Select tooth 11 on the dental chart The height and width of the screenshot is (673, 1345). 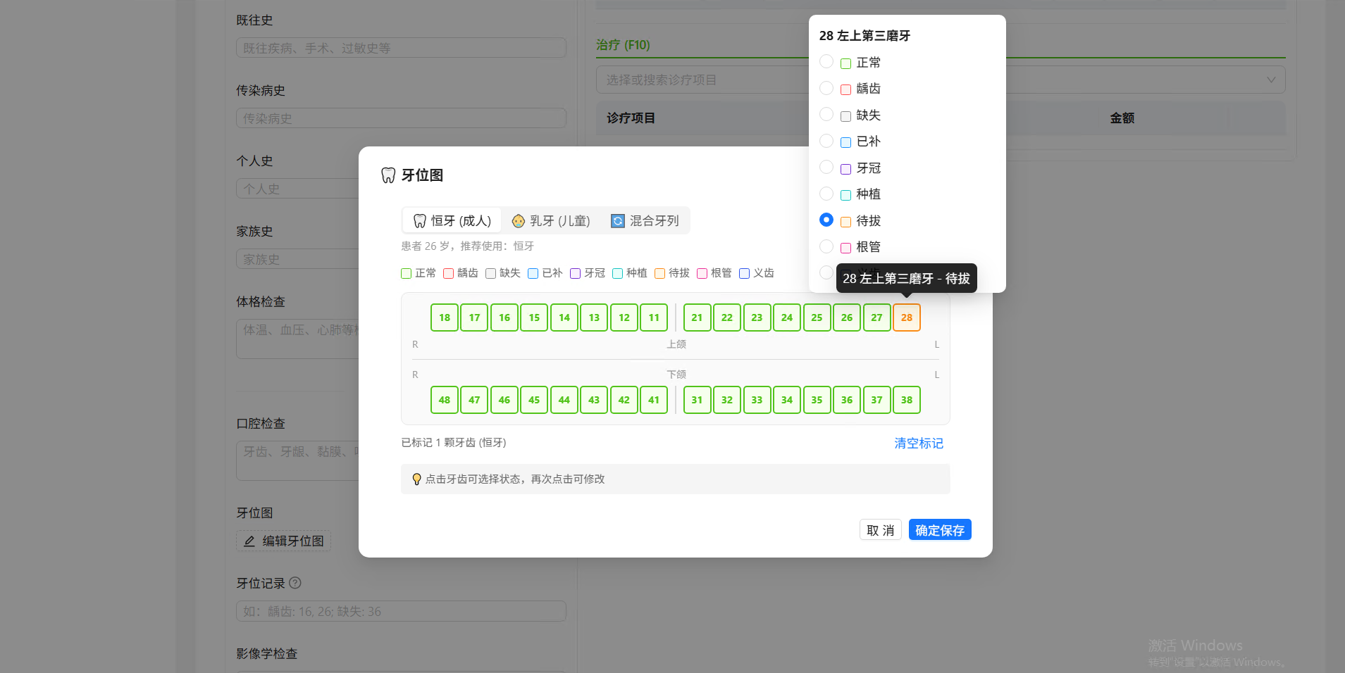654,317
